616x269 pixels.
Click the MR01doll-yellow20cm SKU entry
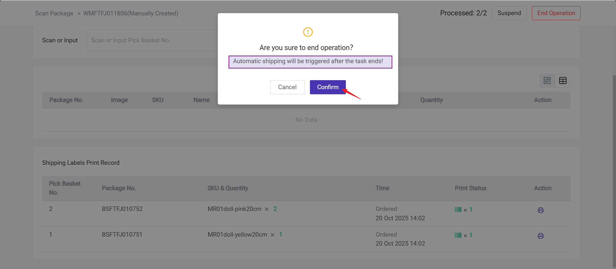[237, 235]
